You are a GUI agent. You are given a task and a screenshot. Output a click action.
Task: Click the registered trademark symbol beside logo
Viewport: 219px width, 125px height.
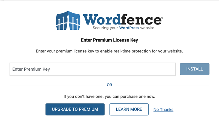tap(162, 18)
